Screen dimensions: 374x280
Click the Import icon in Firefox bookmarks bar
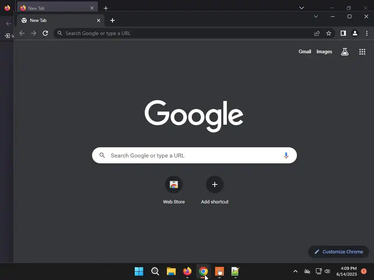pyautogui.click(x=7, y=36)
